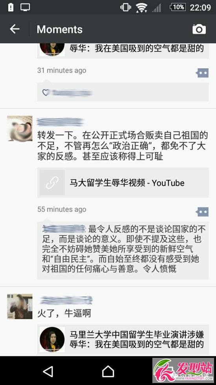Viewport: 216px width, 385px height.
Task: Tap the avatar of the 火了，牛逼啊 poster
Action: tap(20, 306)
